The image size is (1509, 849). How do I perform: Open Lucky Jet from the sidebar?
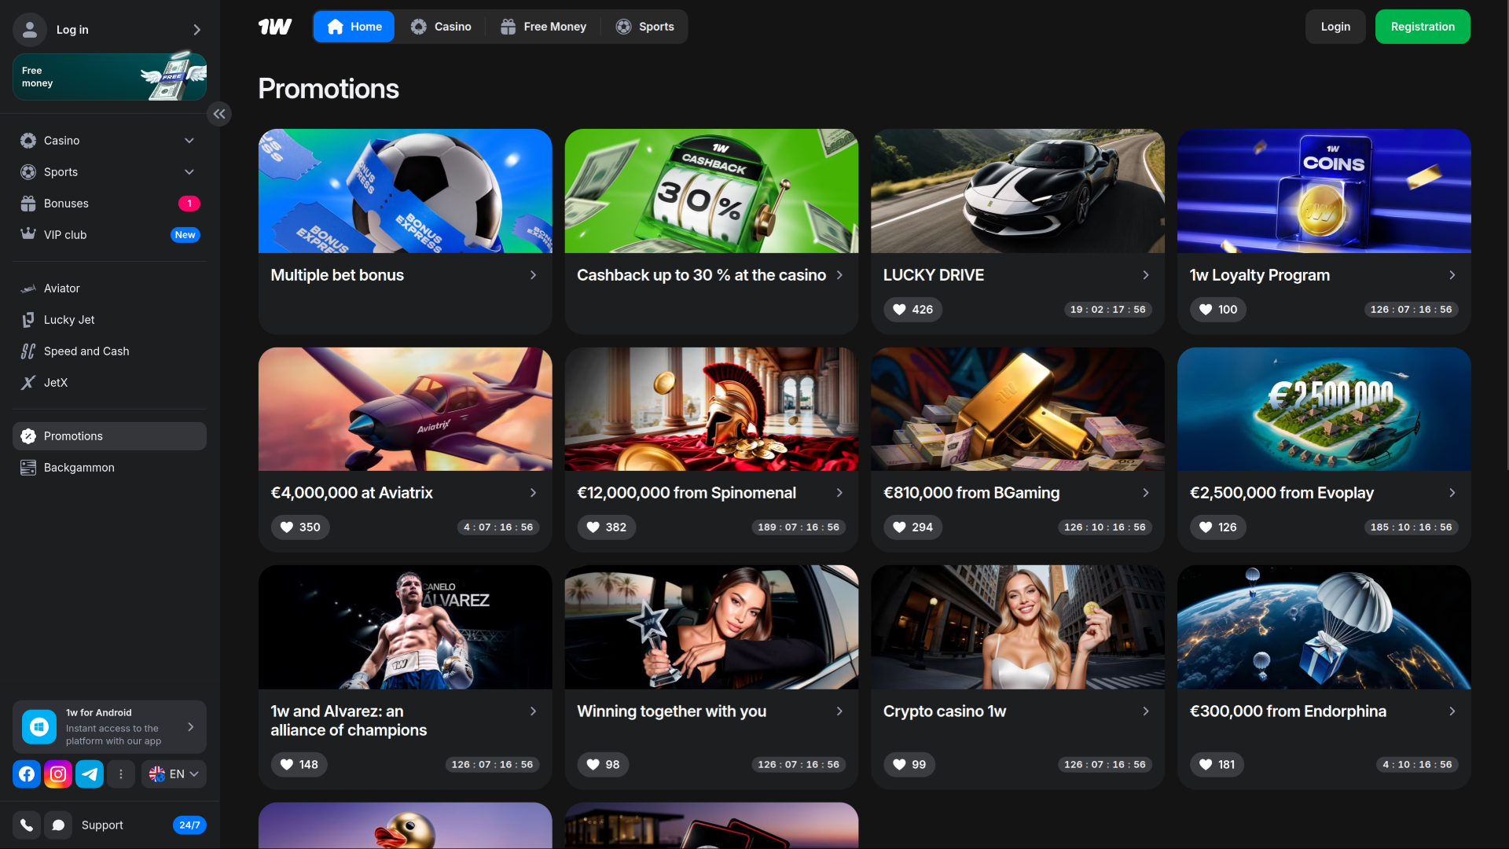pyautogui.click(x=28, y=319)
